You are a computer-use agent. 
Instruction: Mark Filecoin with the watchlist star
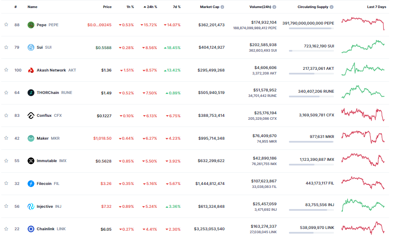click(6, 183)
